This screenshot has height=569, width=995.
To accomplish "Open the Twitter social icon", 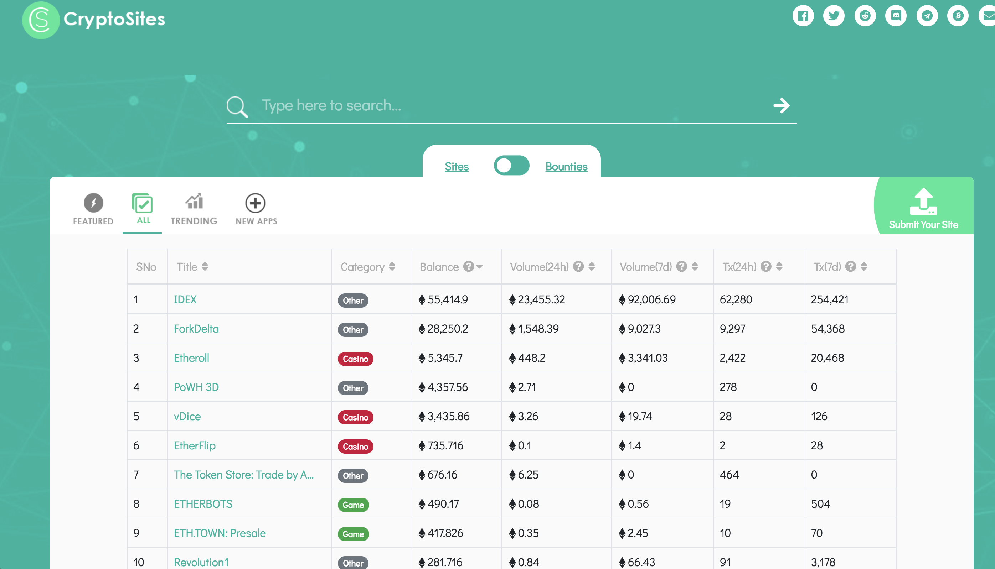I will pyautogui.click(x=834, y=16).
